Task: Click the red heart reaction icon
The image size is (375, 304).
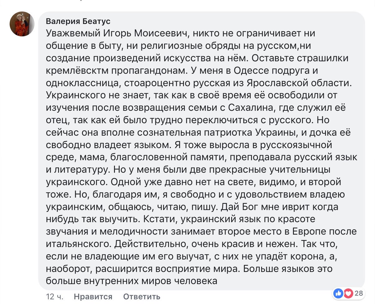Action: coord(348,293)
